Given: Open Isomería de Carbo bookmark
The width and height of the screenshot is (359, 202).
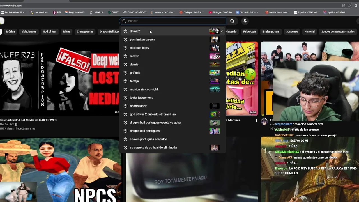Looking at the screenshot, I should point(163,12).
